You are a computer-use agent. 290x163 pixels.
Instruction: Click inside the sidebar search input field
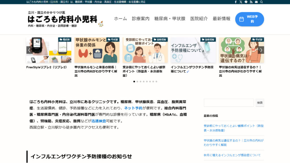(228, 102)
